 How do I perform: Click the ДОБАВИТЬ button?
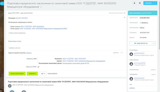point(148,3)
